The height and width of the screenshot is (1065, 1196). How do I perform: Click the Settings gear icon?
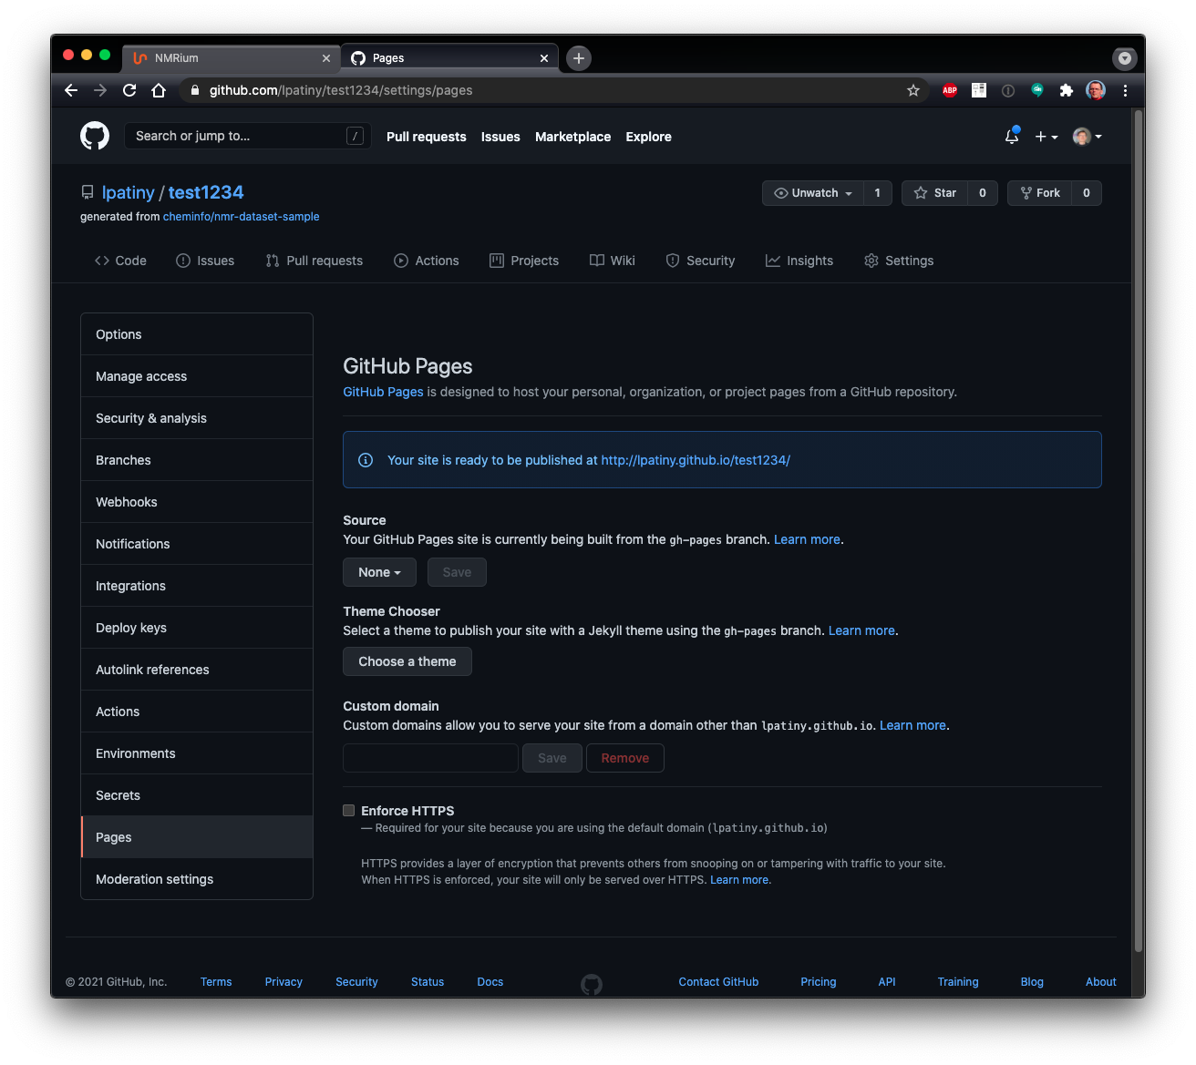[x=871, y=261]
